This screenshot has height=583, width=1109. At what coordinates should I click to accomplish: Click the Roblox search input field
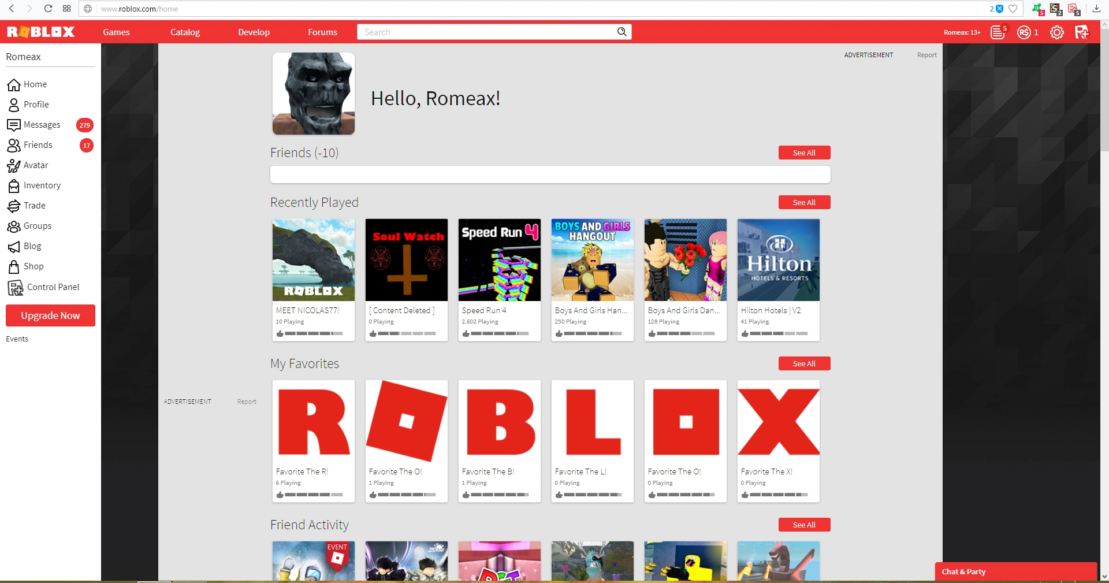pyautogui.click(x=487, y=32)
